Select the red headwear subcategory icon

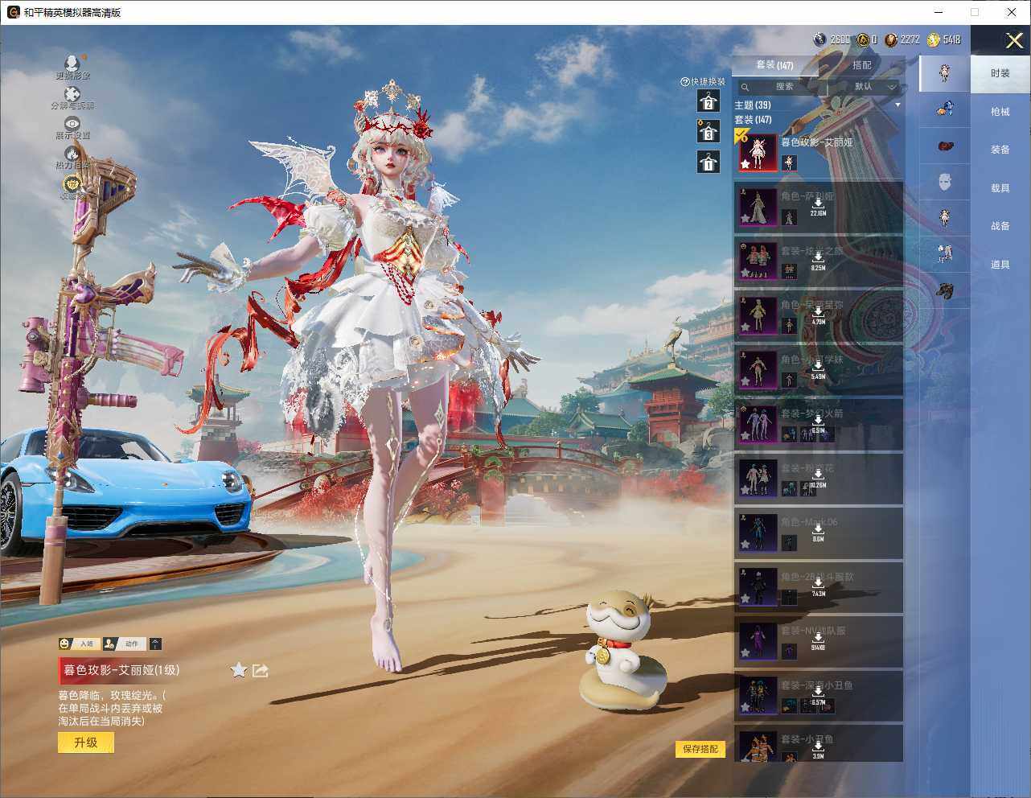point(945,146)
